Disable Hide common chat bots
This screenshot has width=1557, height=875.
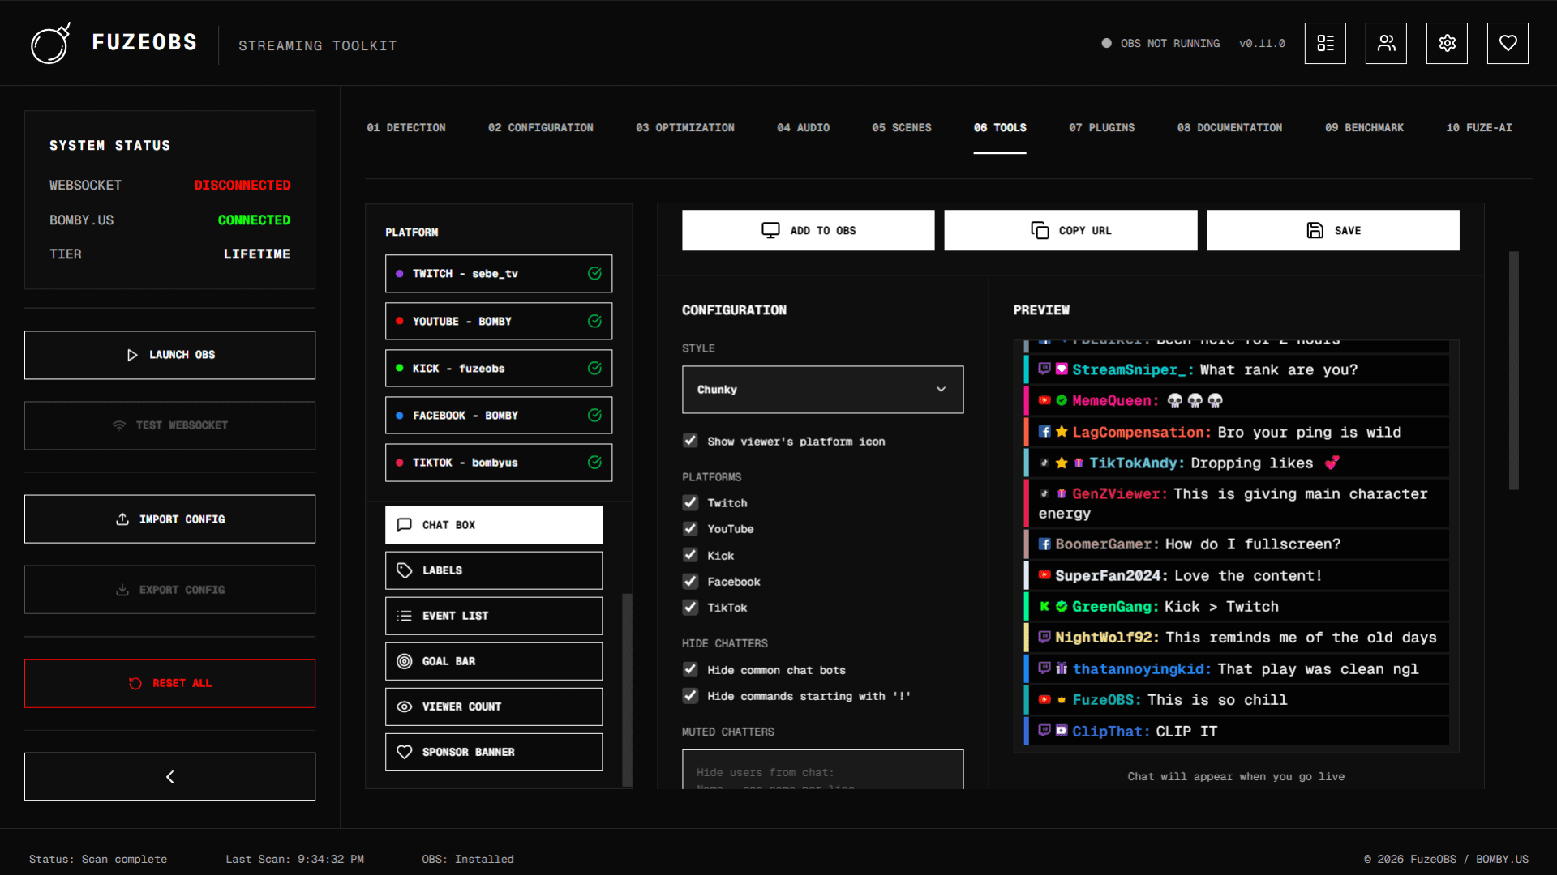[x=690, y=669]
